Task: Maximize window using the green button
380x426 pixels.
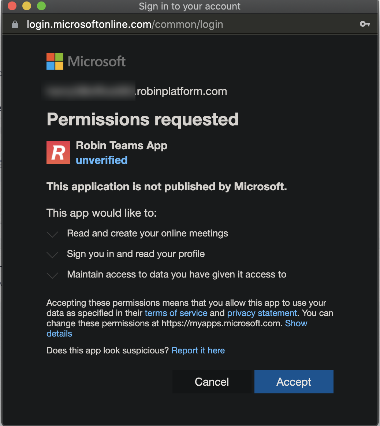Action: 41,6
